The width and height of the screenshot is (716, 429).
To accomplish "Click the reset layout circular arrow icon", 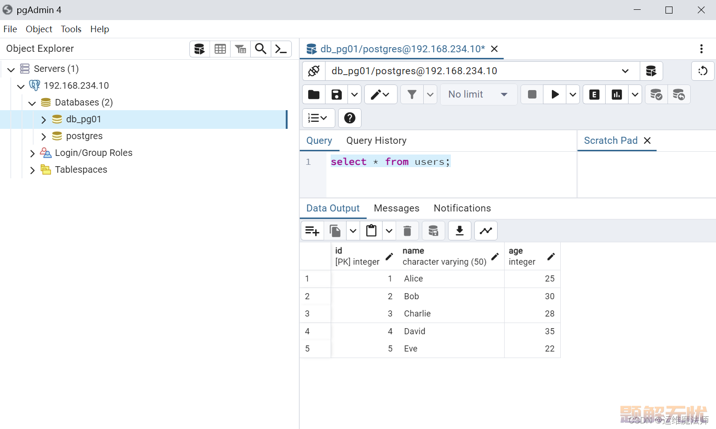I will (x=703, y=71).
